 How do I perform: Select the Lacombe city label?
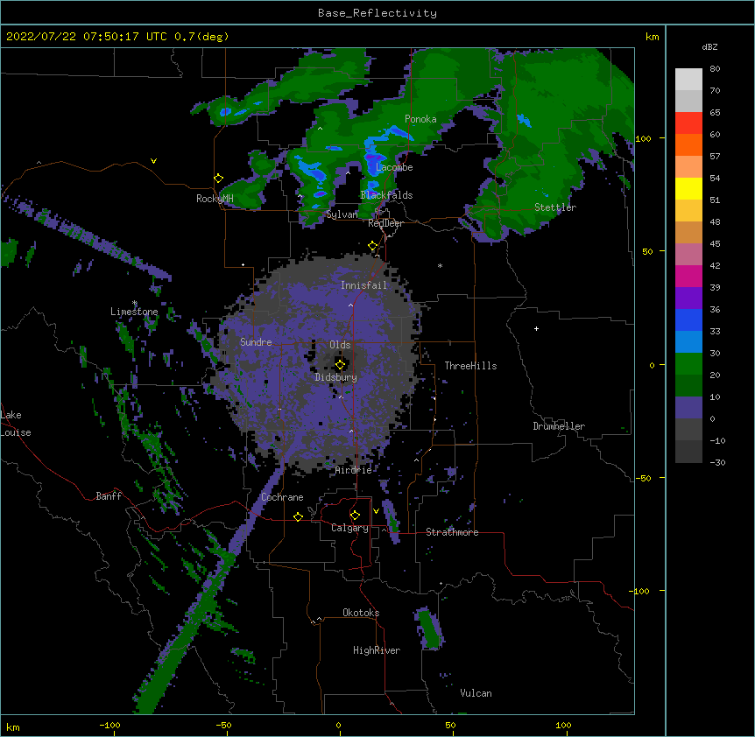(x=394, y=167)
